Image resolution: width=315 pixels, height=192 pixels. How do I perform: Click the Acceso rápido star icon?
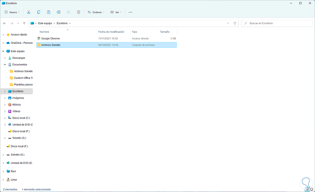8,34
